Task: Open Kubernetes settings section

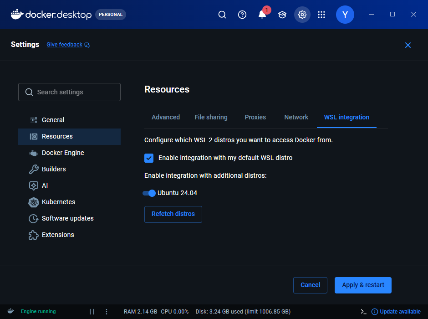Action: pos(69,202)
